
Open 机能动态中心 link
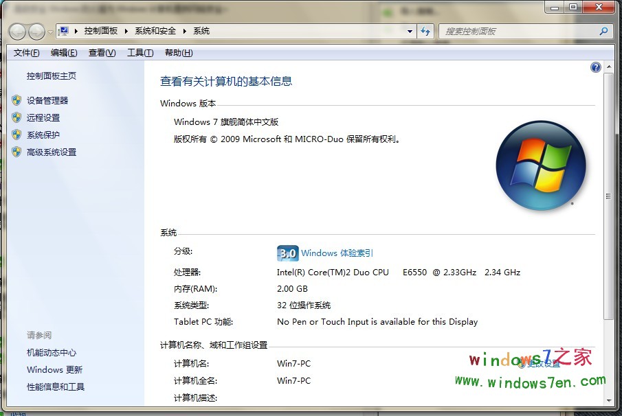point(51,353)
